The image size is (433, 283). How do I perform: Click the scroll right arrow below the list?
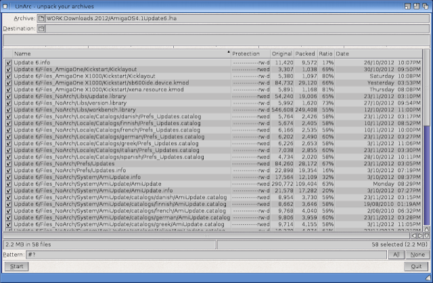[419, 236]
